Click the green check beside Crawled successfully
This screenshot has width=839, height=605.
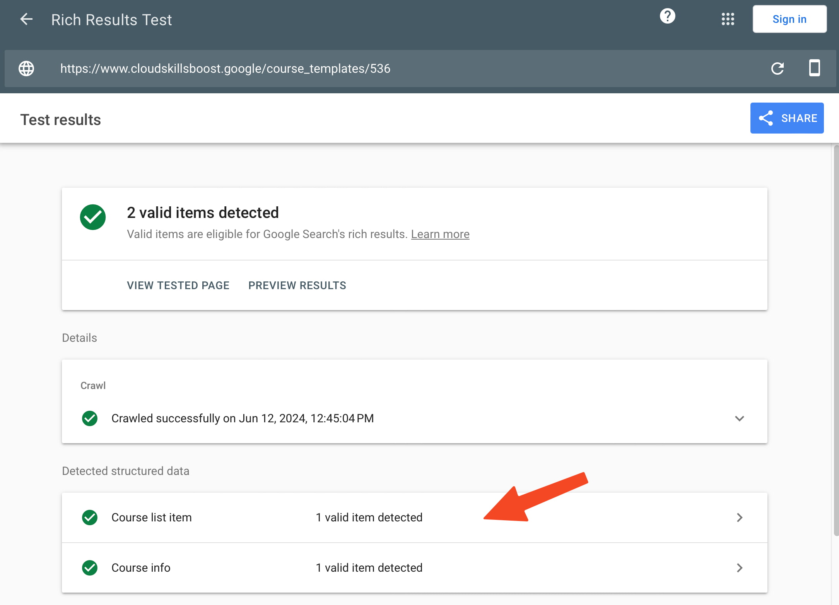[89, 418]
